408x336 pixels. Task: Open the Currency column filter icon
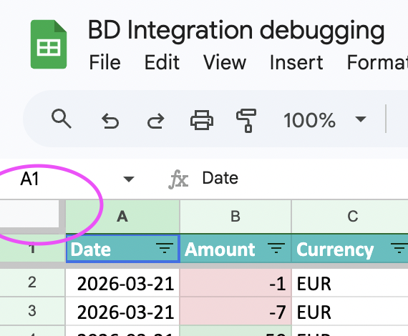click(x=399, y=248)
